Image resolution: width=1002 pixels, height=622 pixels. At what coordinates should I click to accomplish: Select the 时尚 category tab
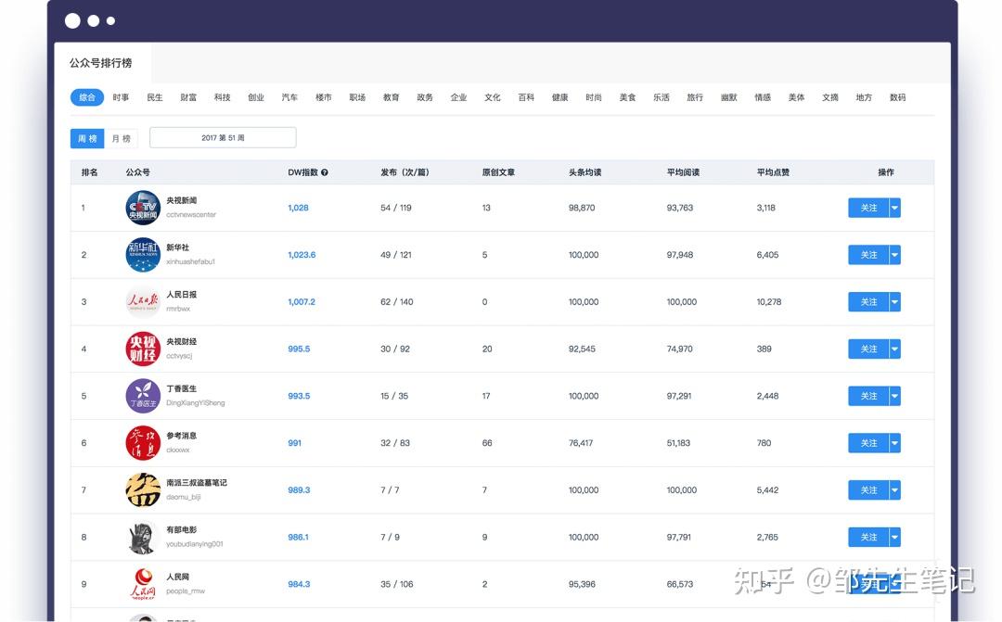click(x=594, y=97)
